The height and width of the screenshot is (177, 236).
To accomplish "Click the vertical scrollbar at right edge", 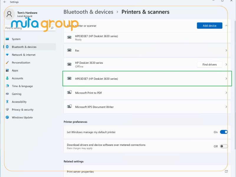I will pyautogui.click(x=235, y=84).
